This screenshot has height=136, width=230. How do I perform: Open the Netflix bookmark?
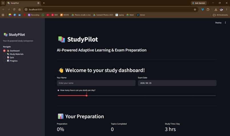coord(24,15)
